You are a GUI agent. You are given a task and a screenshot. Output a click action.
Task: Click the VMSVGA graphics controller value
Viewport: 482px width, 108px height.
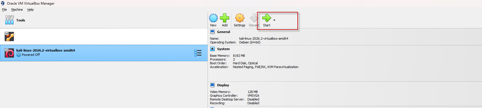point(253,96)
